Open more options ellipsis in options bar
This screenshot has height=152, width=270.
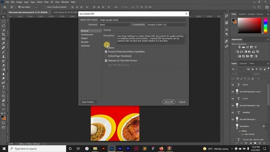[x=116, y=7]
